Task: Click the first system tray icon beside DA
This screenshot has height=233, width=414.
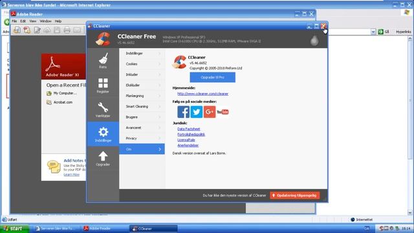Action: coord(381,228)
